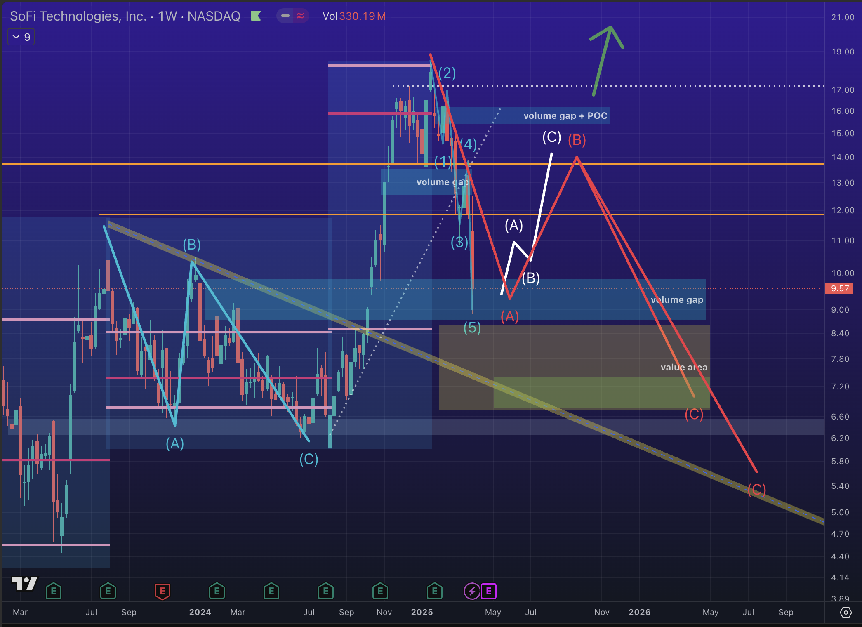
Task: Click the 2026 label on the time axis
Action: [639, 612]
